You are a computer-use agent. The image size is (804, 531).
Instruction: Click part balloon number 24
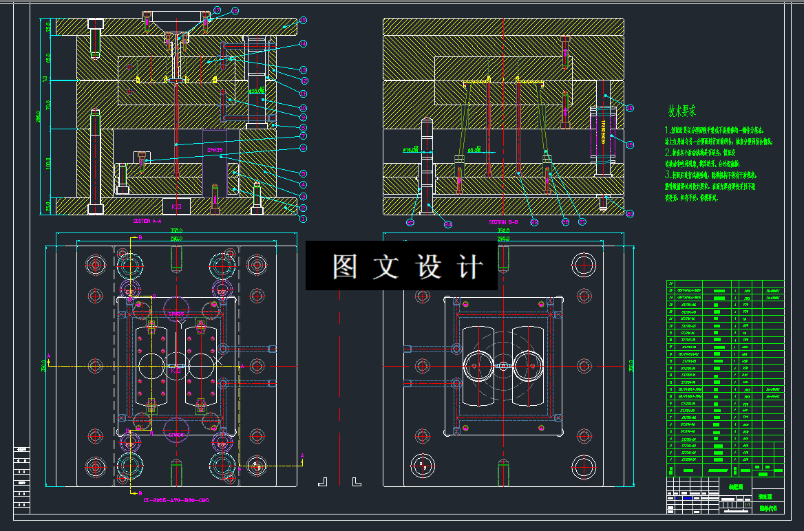point(447,224)
